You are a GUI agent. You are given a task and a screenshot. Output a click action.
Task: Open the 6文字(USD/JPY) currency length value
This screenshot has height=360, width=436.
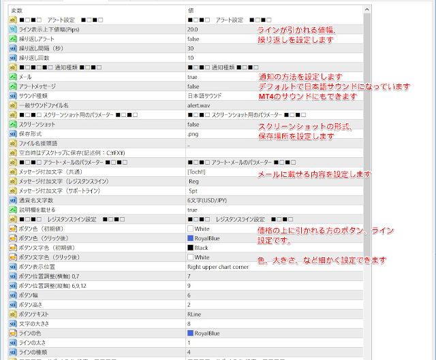[207, 200]
